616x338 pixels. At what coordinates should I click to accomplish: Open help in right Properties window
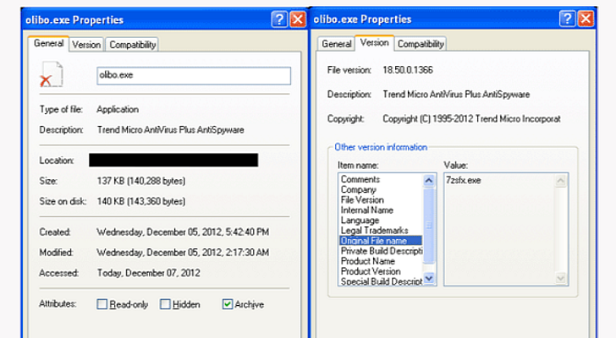[567, 19]
